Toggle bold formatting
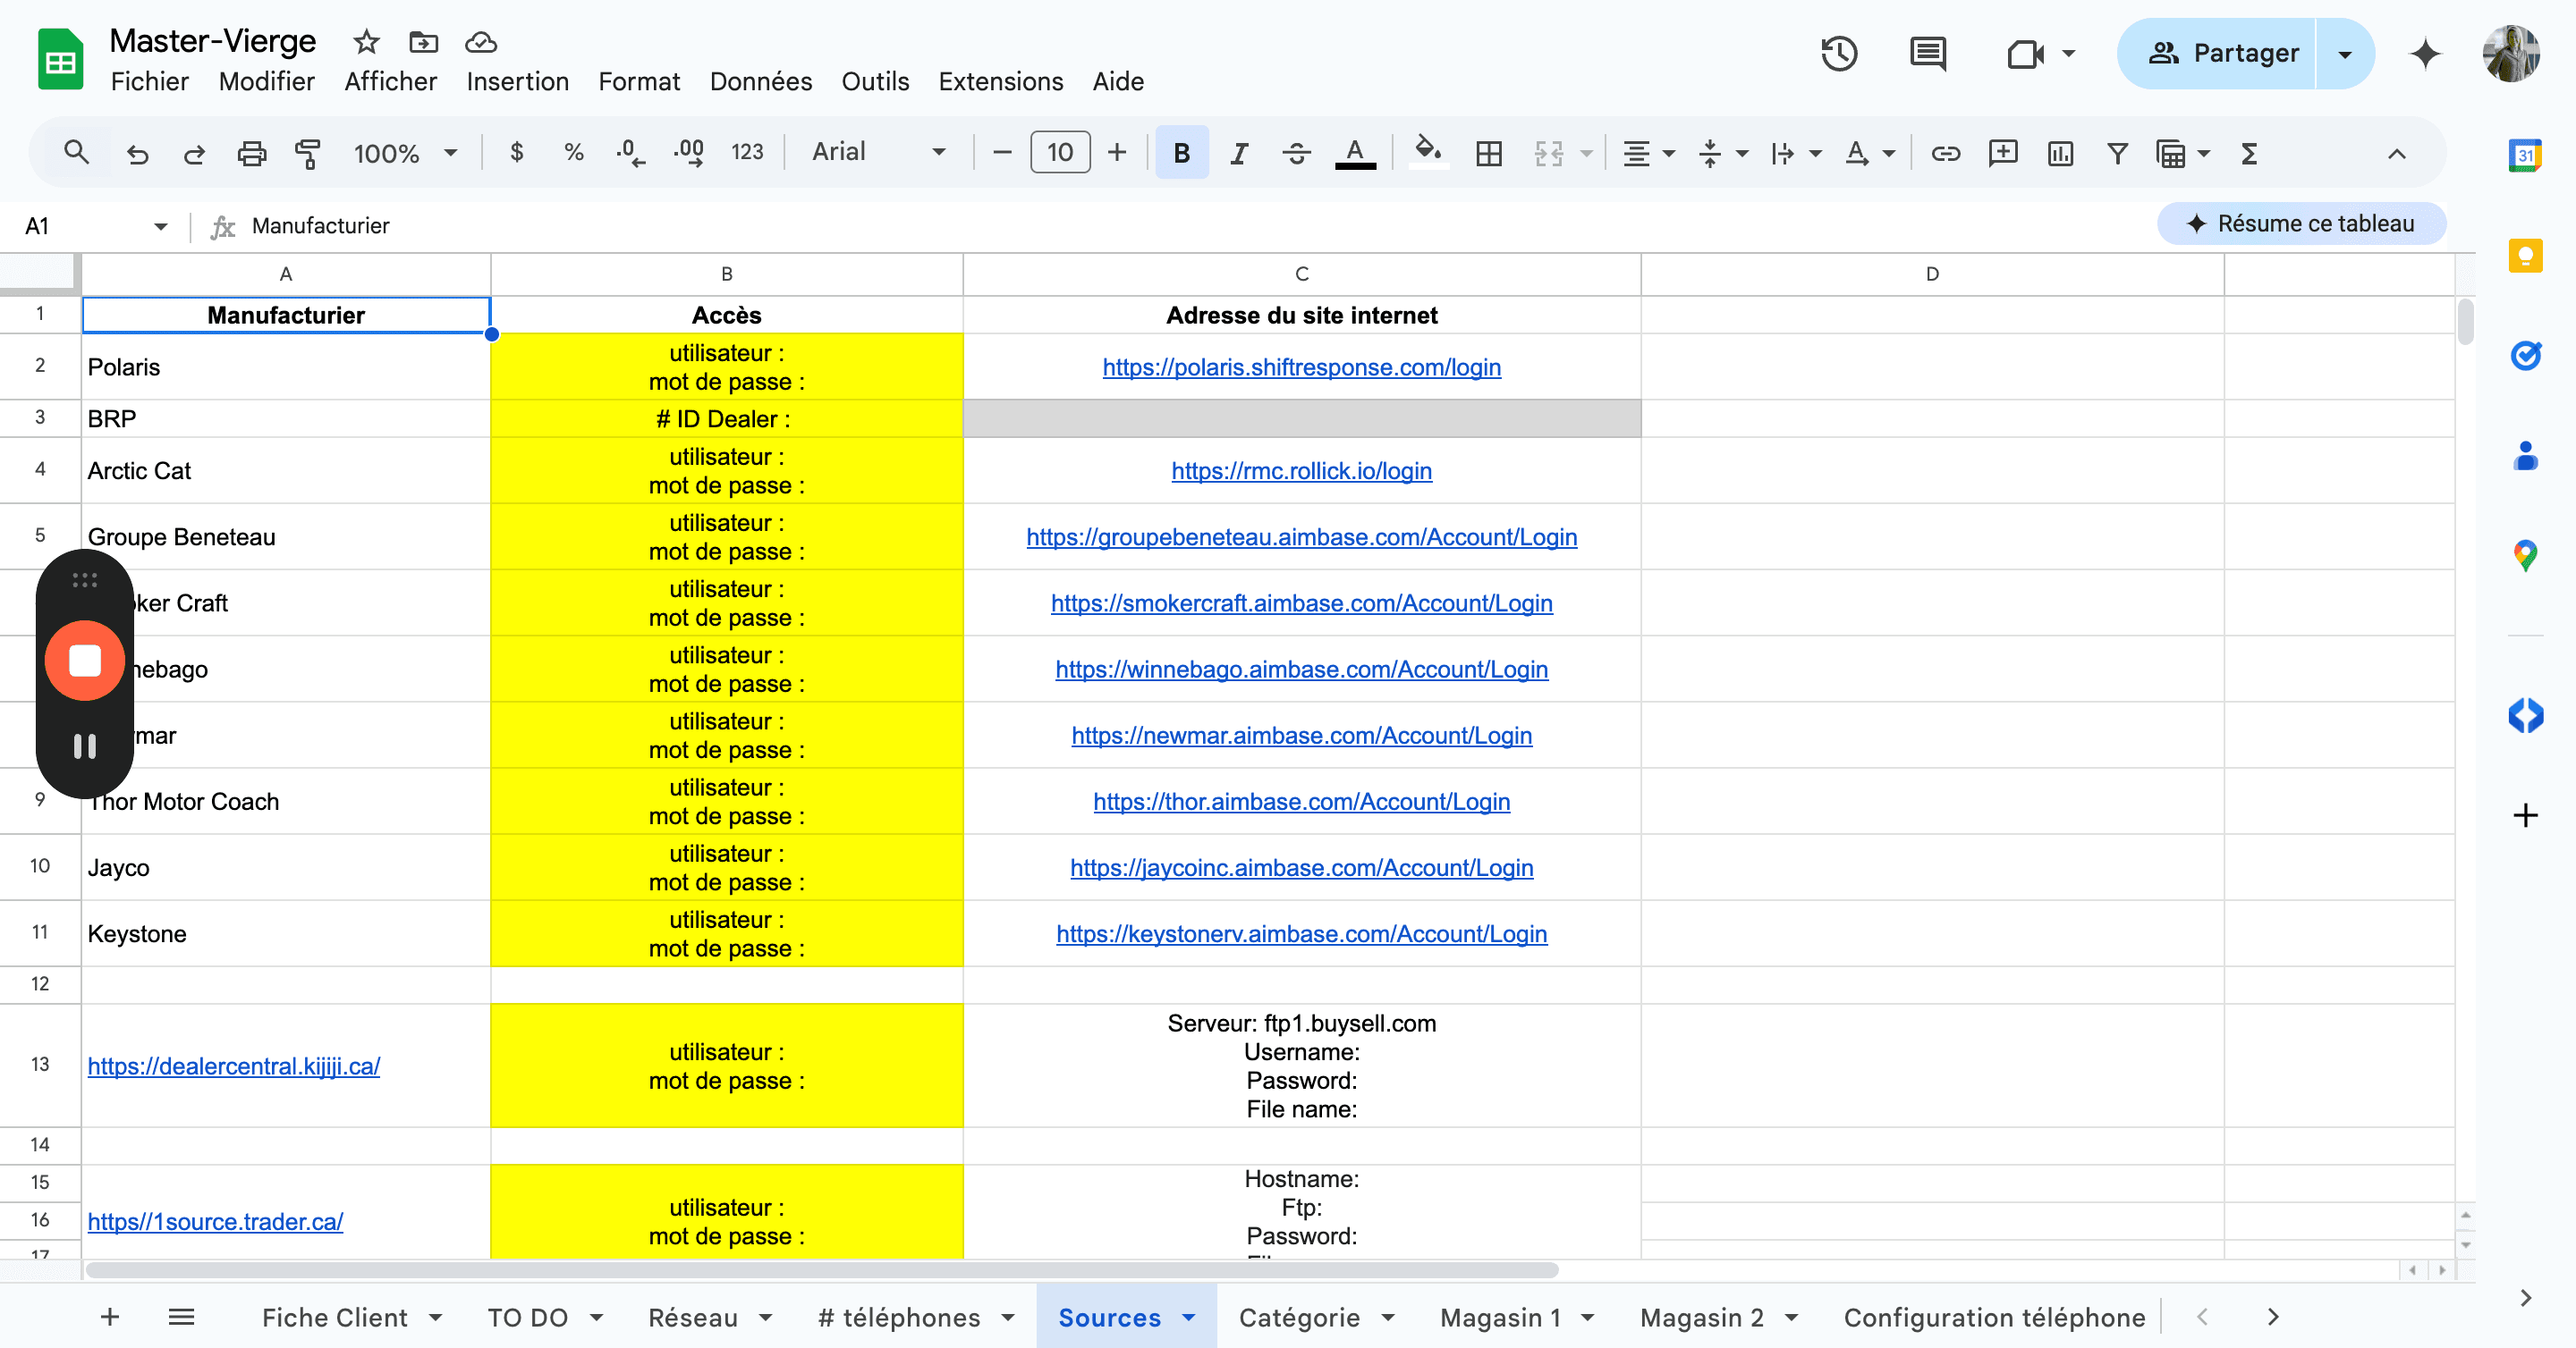This screenshot has height=1348, width=2576. click(x=1181, y=153)
